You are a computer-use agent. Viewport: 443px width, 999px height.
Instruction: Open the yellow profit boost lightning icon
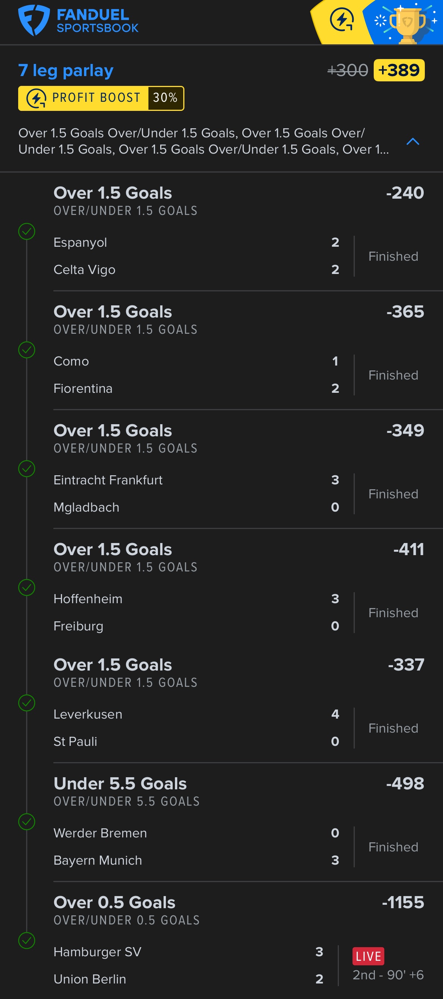pos(342,20)
